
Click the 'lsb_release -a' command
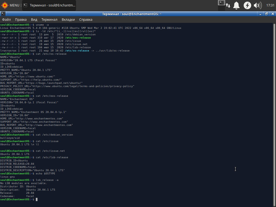47,180
